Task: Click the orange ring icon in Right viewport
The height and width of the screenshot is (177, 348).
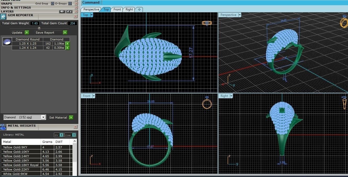Action: 344,103
